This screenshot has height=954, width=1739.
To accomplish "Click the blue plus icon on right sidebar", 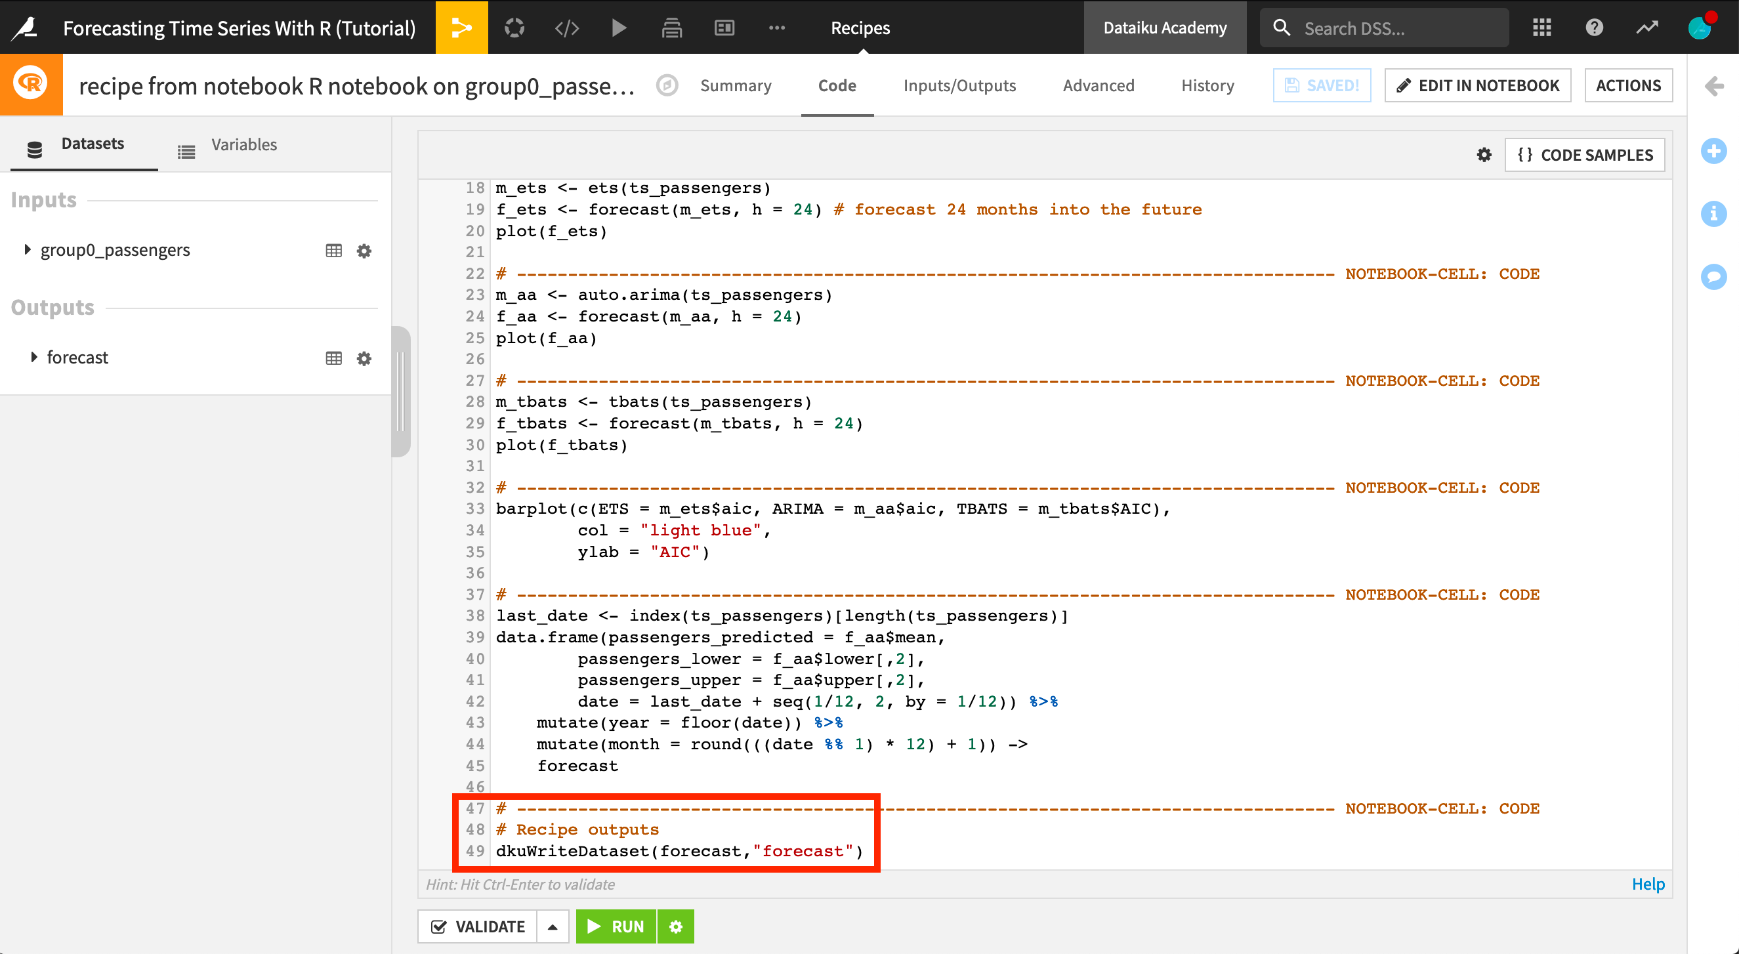I will point(1713,150).
